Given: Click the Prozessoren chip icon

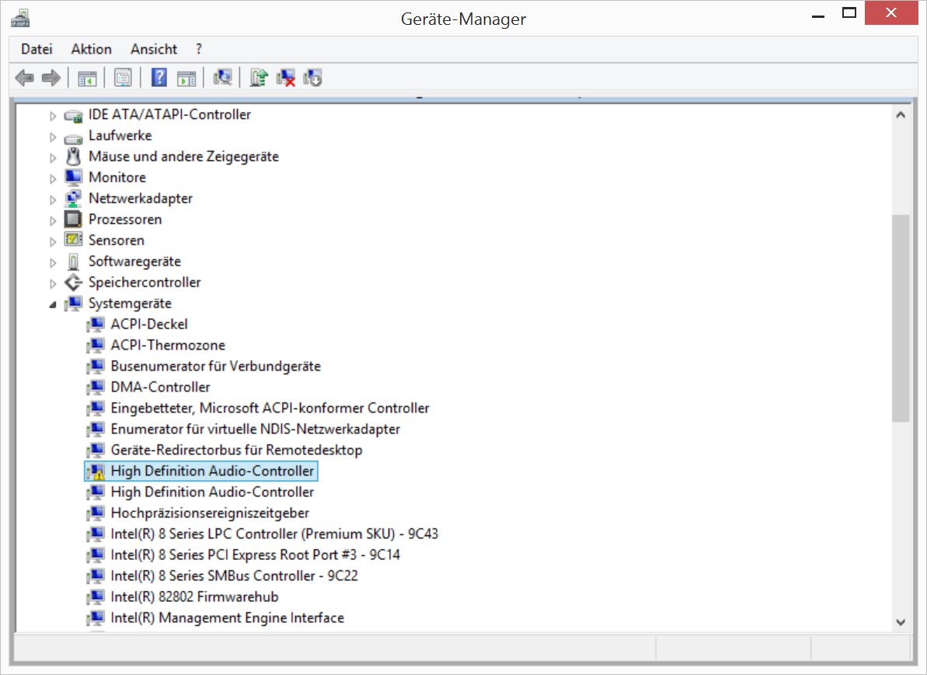Looking at the screenshot, I should pos(73,219).
